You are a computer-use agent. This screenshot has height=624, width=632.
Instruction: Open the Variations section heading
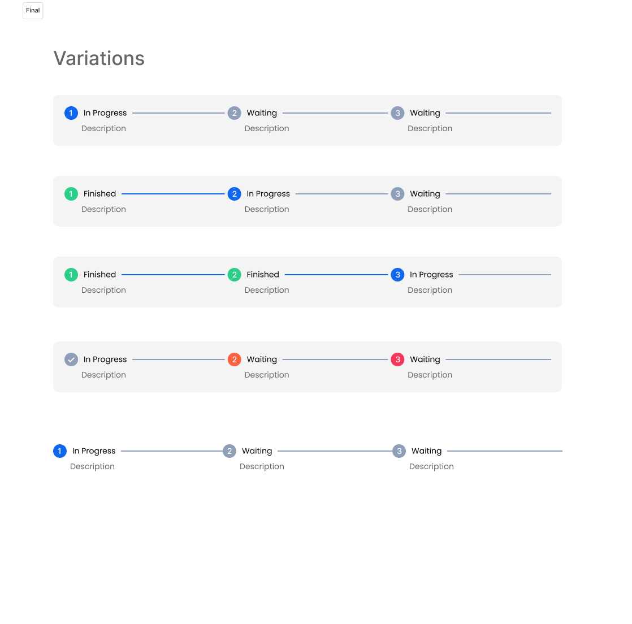point(99,58)
